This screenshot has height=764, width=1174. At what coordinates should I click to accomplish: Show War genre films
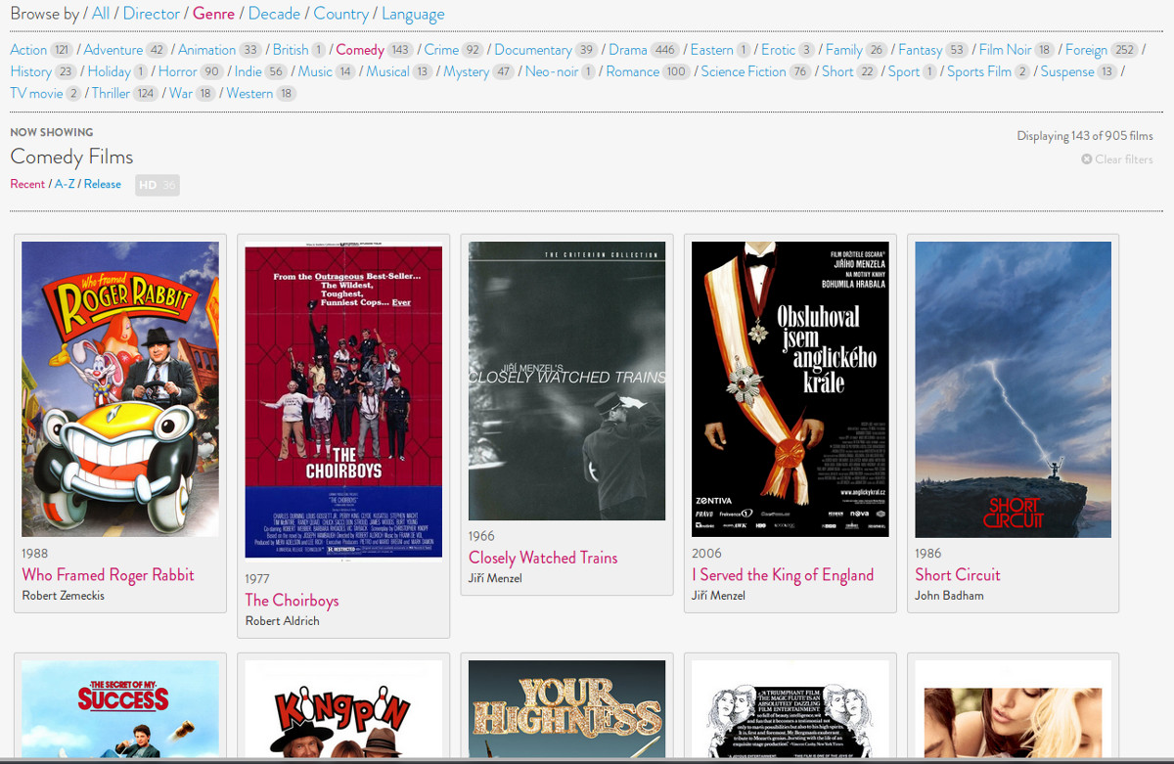181,93
